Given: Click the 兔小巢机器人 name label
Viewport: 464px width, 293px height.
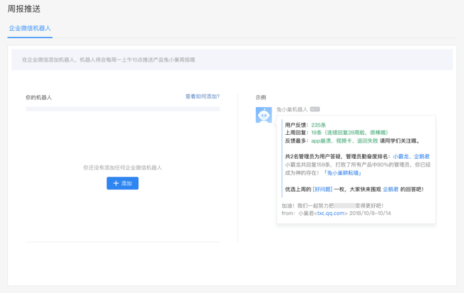Looking at the screenshot, I should point(292,109).
